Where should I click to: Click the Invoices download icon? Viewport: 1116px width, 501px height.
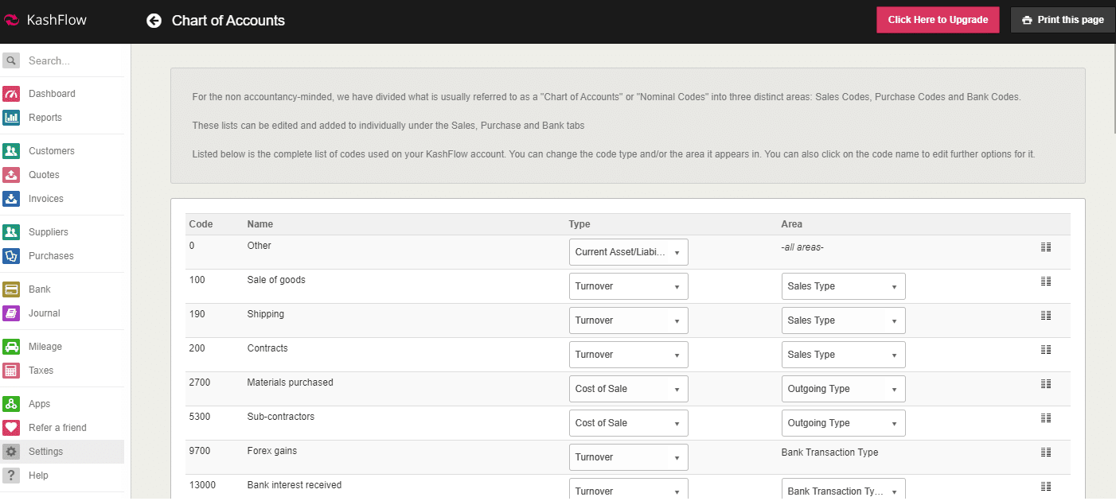coord(11,199)
